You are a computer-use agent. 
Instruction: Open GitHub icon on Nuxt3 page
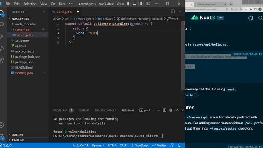[x=251, y=18]
